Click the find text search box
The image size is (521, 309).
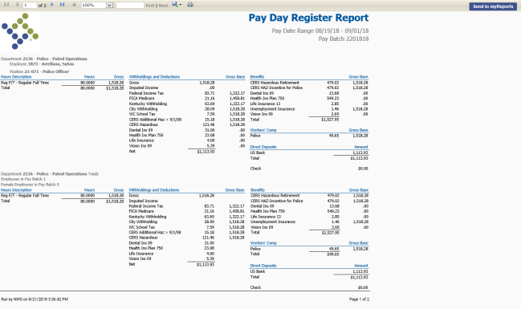[130, 6]
